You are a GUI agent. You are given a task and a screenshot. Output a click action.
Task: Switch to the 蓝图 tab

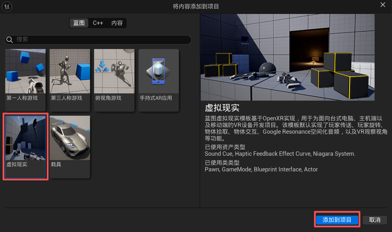click(x=79, y=23)
